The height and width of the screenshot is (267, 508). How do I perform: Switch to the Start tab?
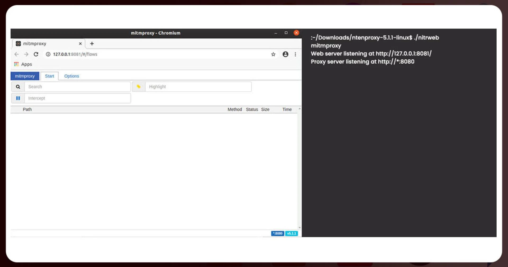point(49,76)
